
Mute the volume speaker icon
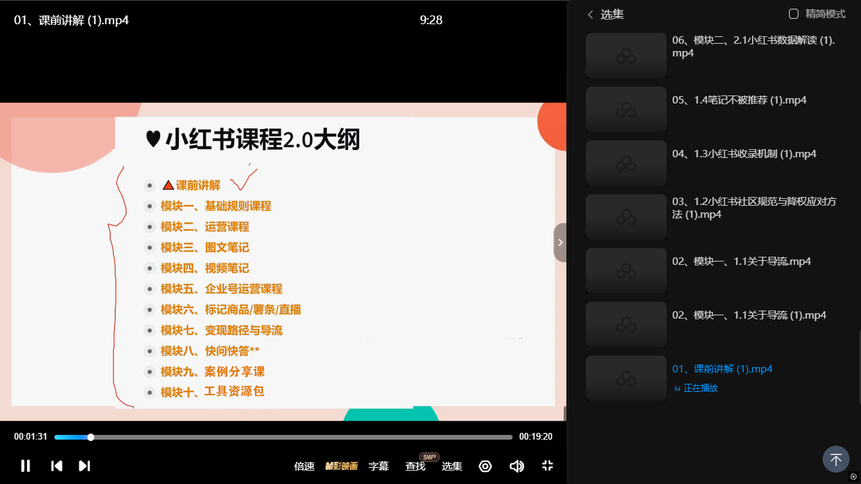(x=517, y=466)
